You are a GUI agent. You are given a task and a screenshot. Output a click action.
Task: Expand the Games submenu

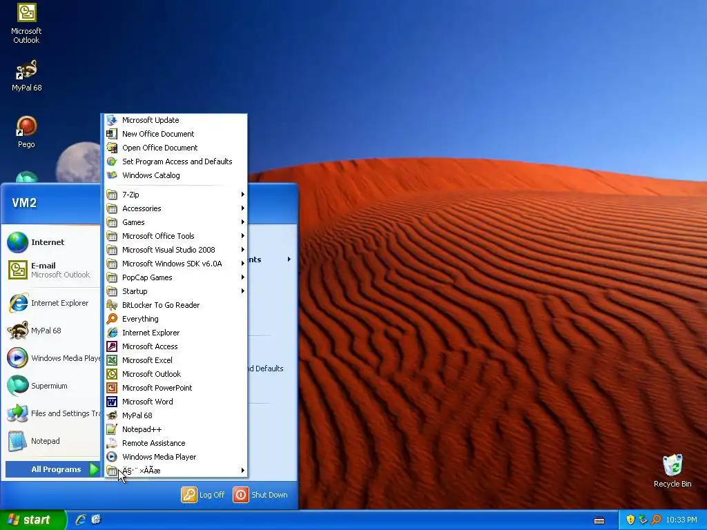(x=175, y=222)
